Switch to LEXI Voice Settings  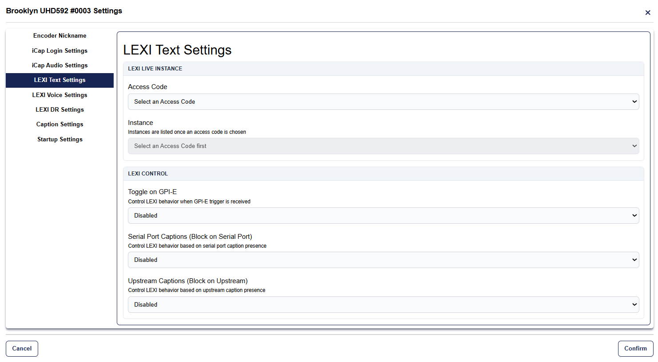[x=59, y=95]
